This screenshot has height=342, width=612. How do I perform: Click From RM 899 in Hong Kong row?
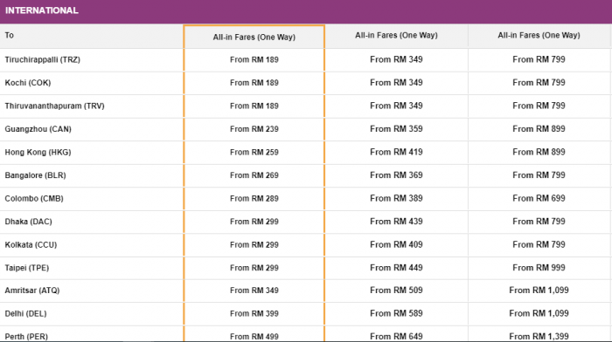point(539,152)
